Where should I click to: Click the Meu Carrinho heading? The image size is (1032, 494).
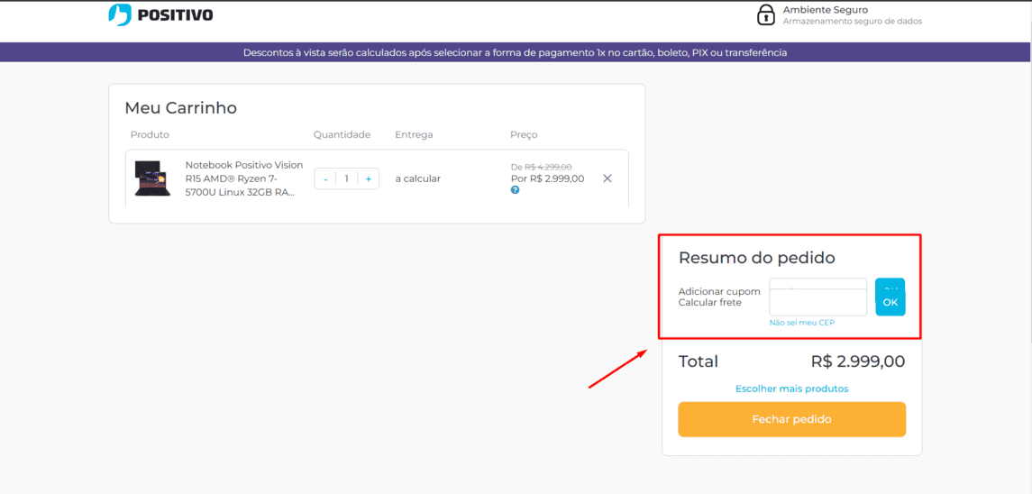(180, 108)
